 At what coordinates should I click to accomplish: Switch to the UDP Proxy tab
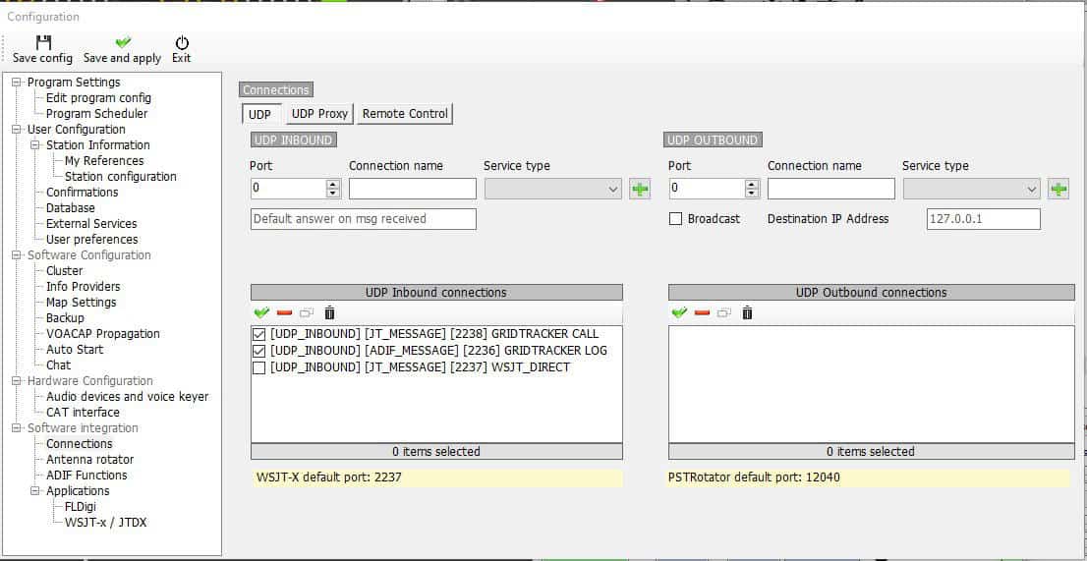[319, 114]
